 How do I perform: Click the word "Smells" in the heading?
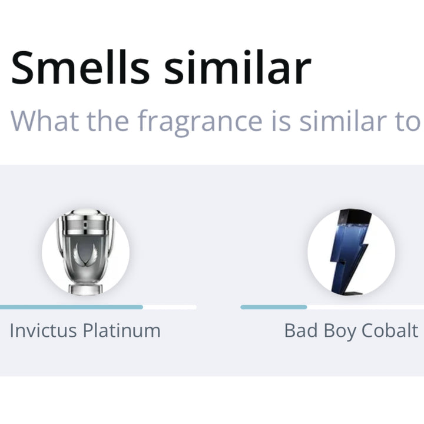pos(80,68)
